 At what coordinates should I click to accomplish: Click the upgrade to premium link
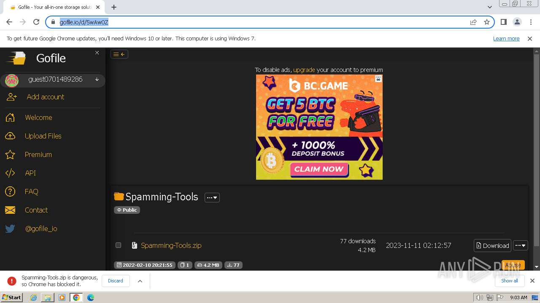[x=304, y=70]
